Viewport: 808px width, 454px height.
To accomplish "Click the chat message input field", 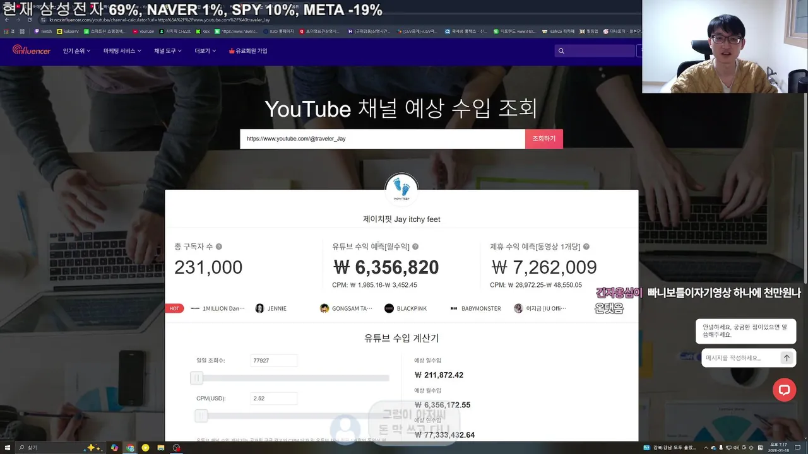I will (x=740, y=358).
